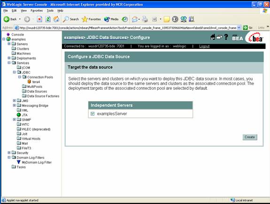Open the Help menu
270x204 pixels.
tap(60, 11)
